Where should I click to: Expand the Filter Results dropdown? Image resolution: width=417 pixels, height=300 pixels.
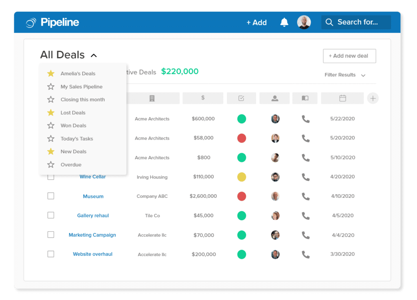pos(345,75)
